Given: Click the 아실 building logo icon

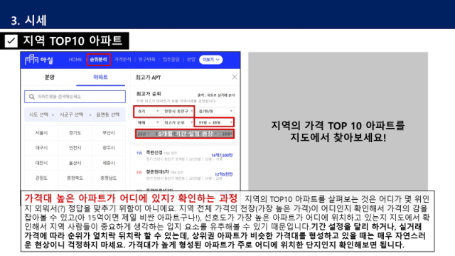Looking at the screenshot, I should point(31,60).
